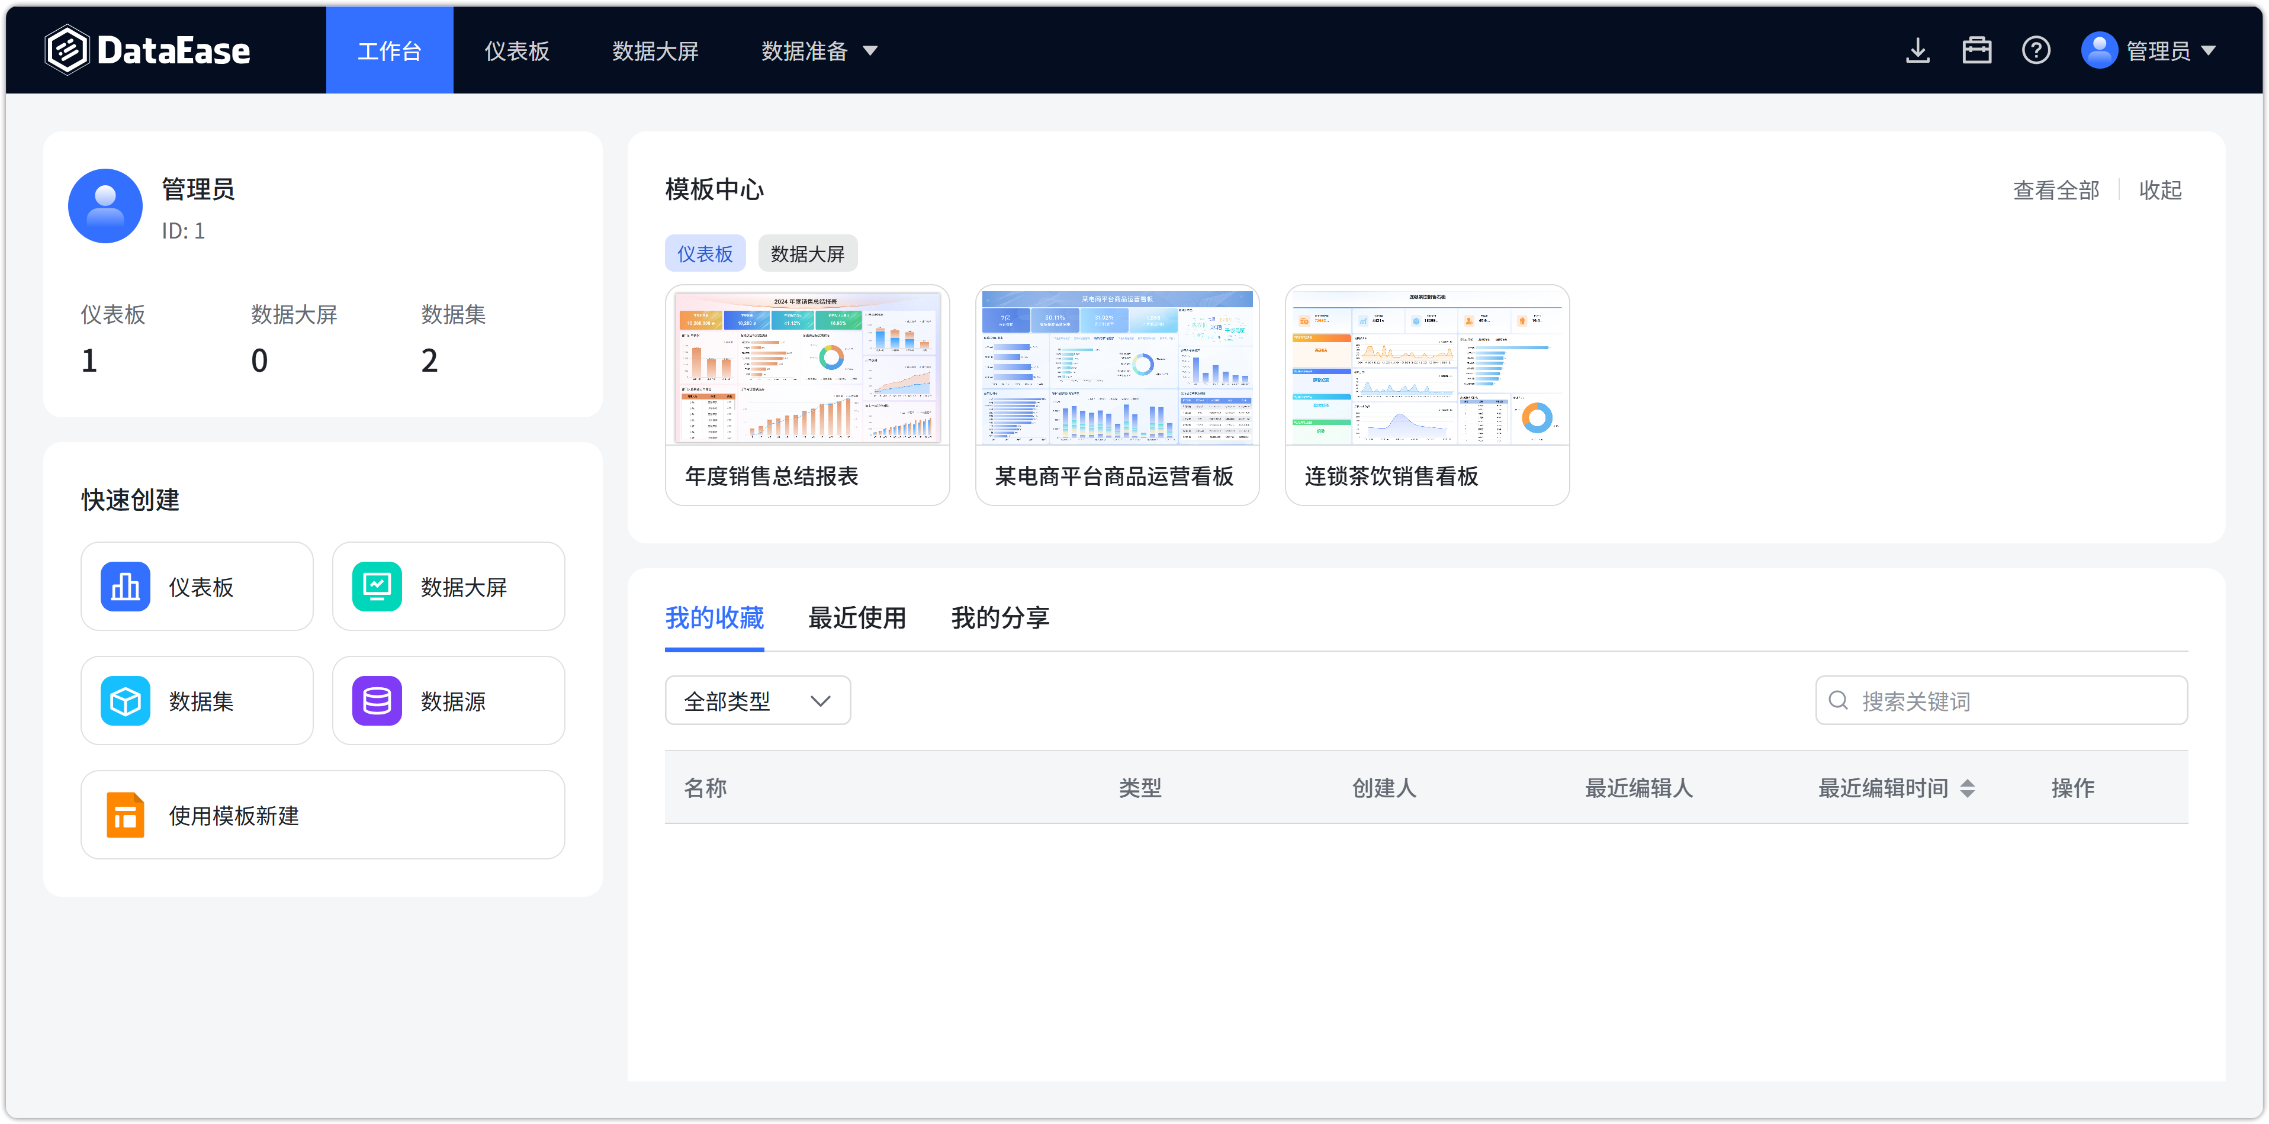Expand the 数据准备 menu arrow
Viewport: 2269px width, 1124px height.
(870, 51)
